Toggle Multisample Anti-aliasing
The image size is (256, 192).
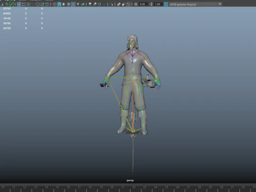tap(100, 4)
